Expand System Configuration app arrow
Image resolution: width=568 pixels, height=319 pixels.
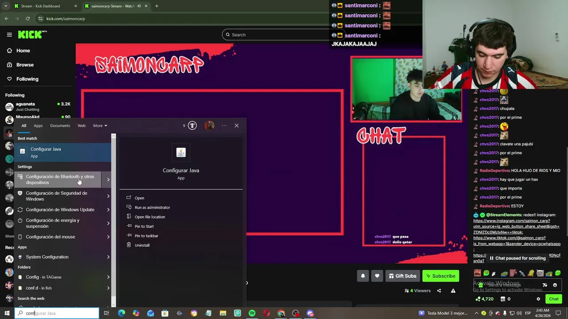click(108, 257)
